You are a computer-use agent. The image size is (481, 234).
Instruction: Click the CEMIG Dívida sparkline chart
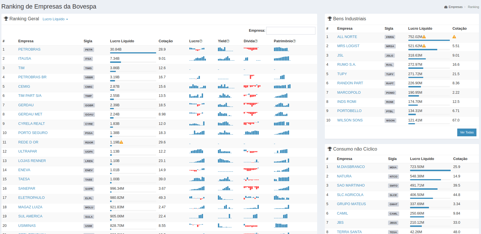[x=252, y=86]
